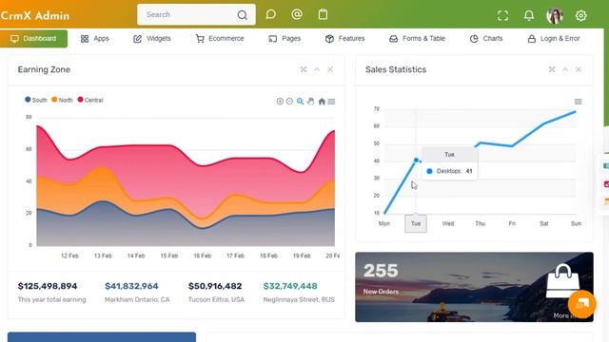609x342 pixels.
Task: Click the $125,498,894 total earning value
Action: (48, 286)
